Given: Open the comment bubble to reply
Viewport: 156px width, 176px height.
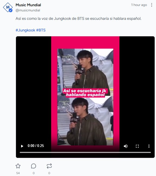Looking at the screenshot, I should click(x=34, y=166).
